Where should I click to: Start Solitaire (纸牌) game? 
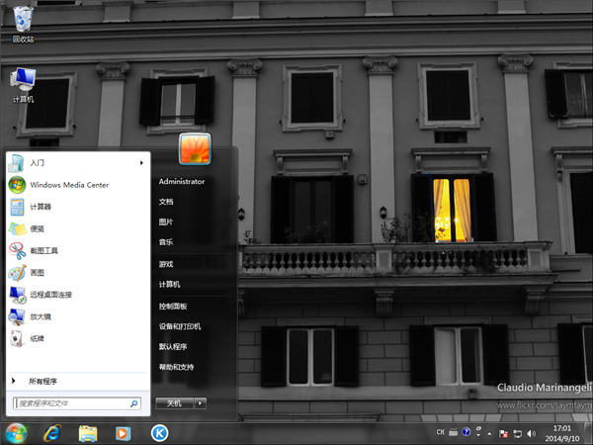(x=37, y=338)
